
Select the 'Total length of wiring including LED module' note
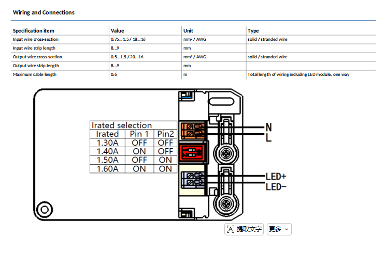[x=298, y=74]
